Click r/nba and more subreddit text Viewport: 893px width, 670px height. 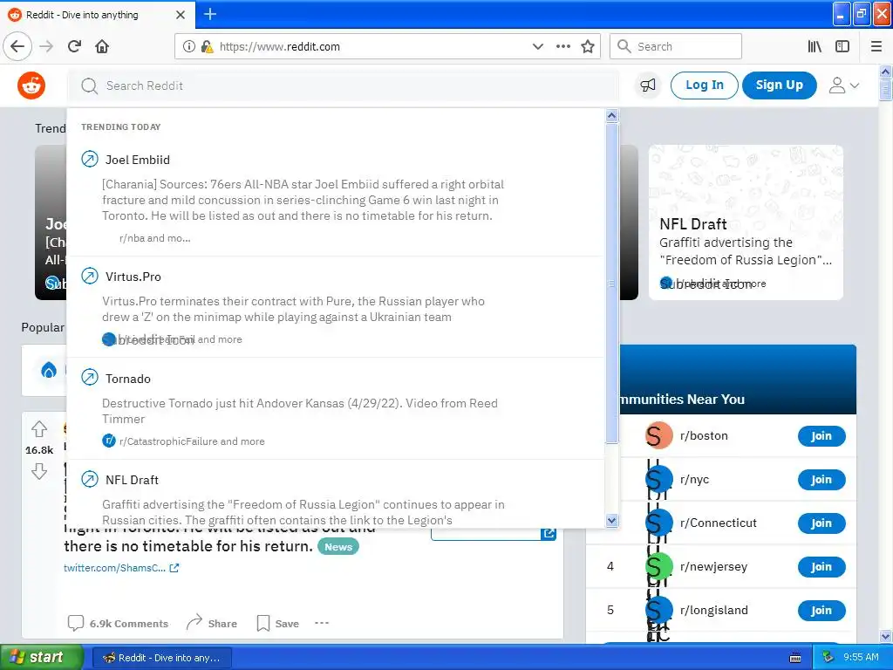(x=155, y=238)
